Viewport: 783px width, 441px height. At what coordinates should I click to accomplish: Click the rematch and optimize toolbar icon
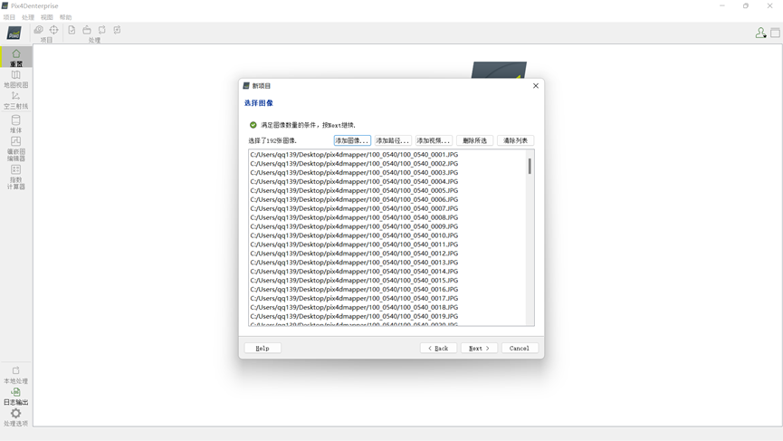[117, 30]
